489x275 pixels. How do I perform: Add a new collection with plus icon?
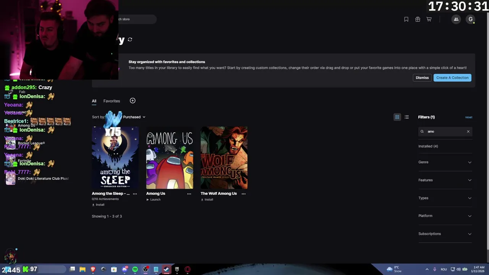pos(133,100)
